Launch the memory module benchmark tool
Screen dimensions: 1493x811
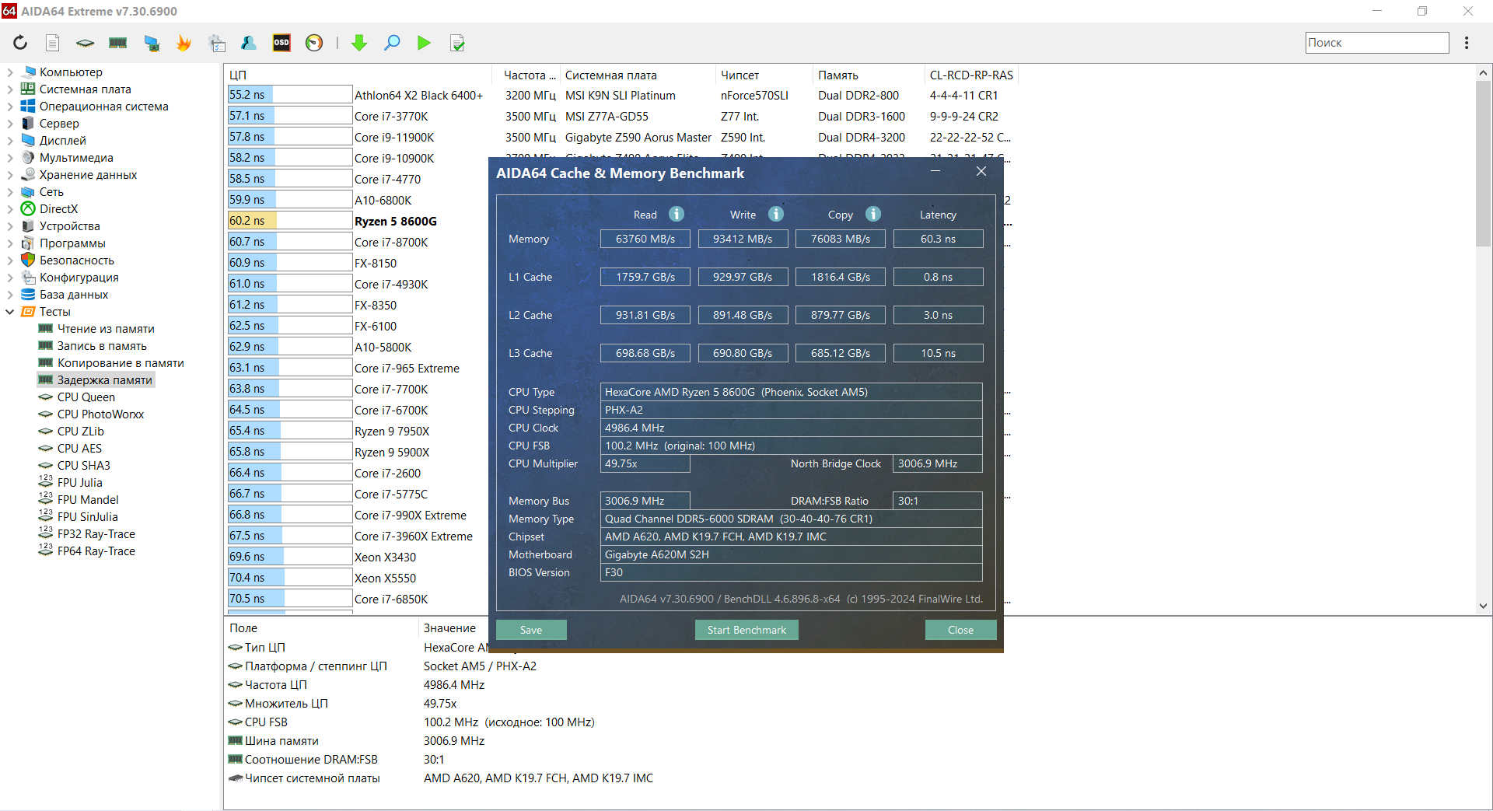[118, 43]
